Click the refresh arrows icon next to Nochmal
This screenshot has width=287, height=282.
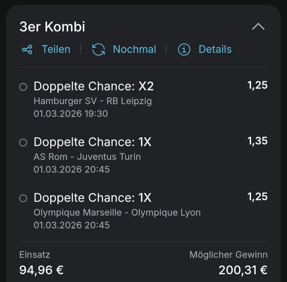tap(99, 49)
